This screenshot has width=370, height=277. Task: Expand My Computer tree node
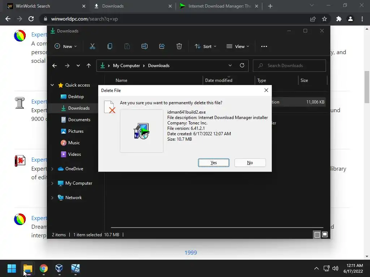52,183
